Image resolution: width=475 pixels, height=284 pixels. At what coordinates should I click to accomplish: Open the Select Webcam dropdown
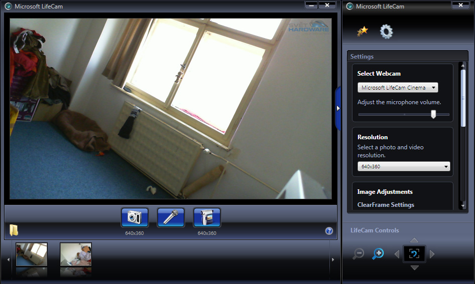(398, 88)
